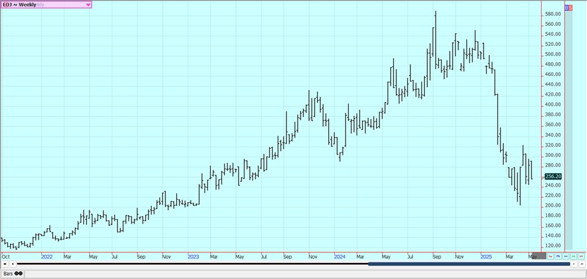Click the black scrollbar track before the thumb
The height and width of the screenshot is (279, 587).
(192, 264)
